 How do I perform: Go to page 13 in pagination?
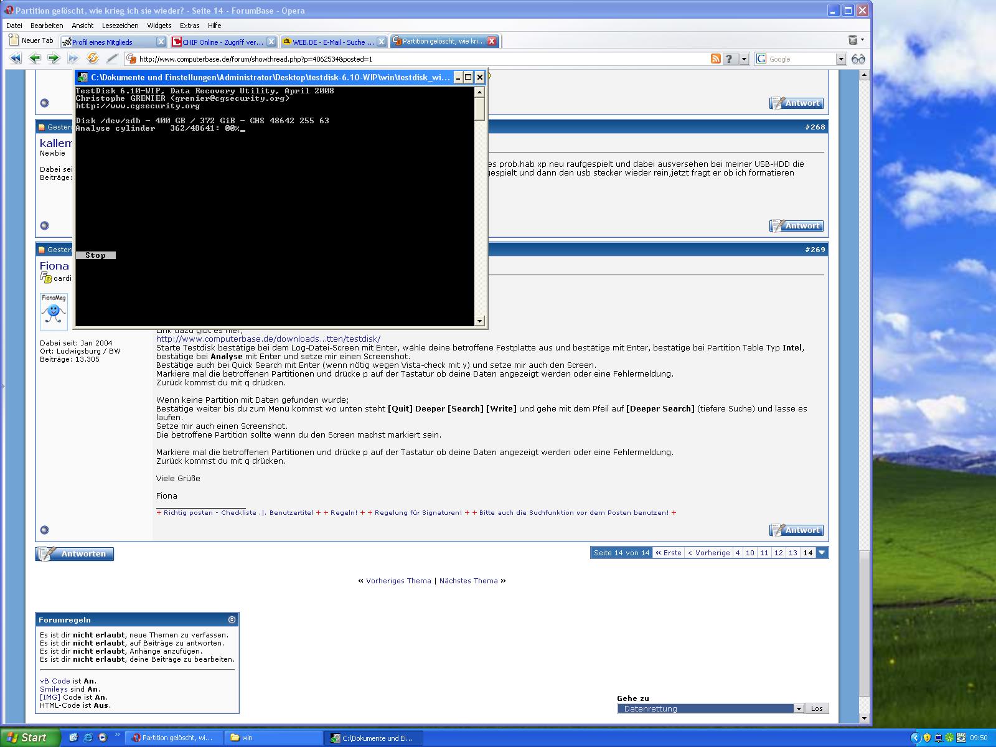point(792,552)
